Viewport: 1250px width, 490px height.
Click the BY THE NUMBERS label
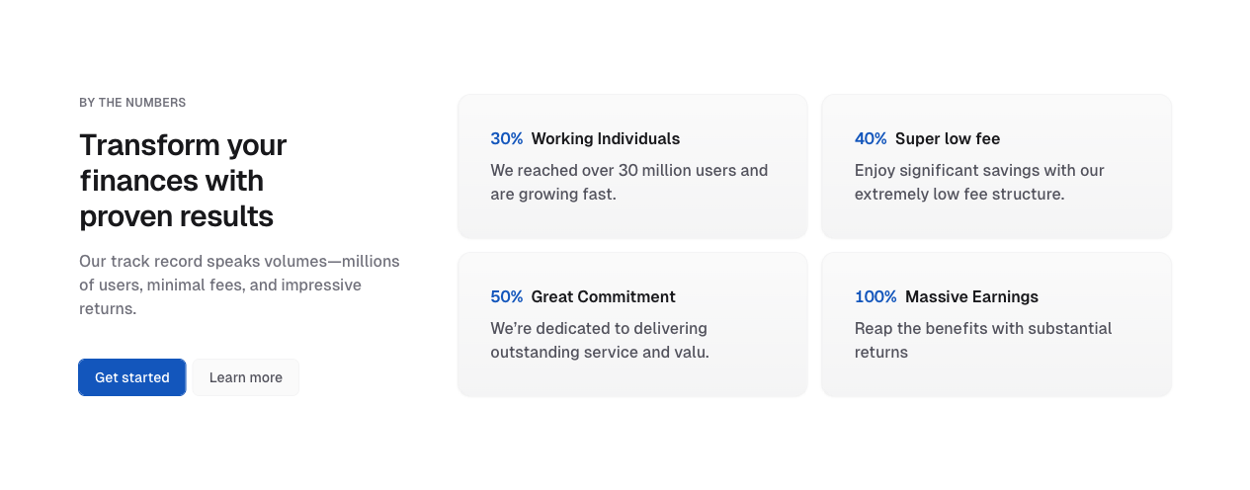click(x=132, y=103)
